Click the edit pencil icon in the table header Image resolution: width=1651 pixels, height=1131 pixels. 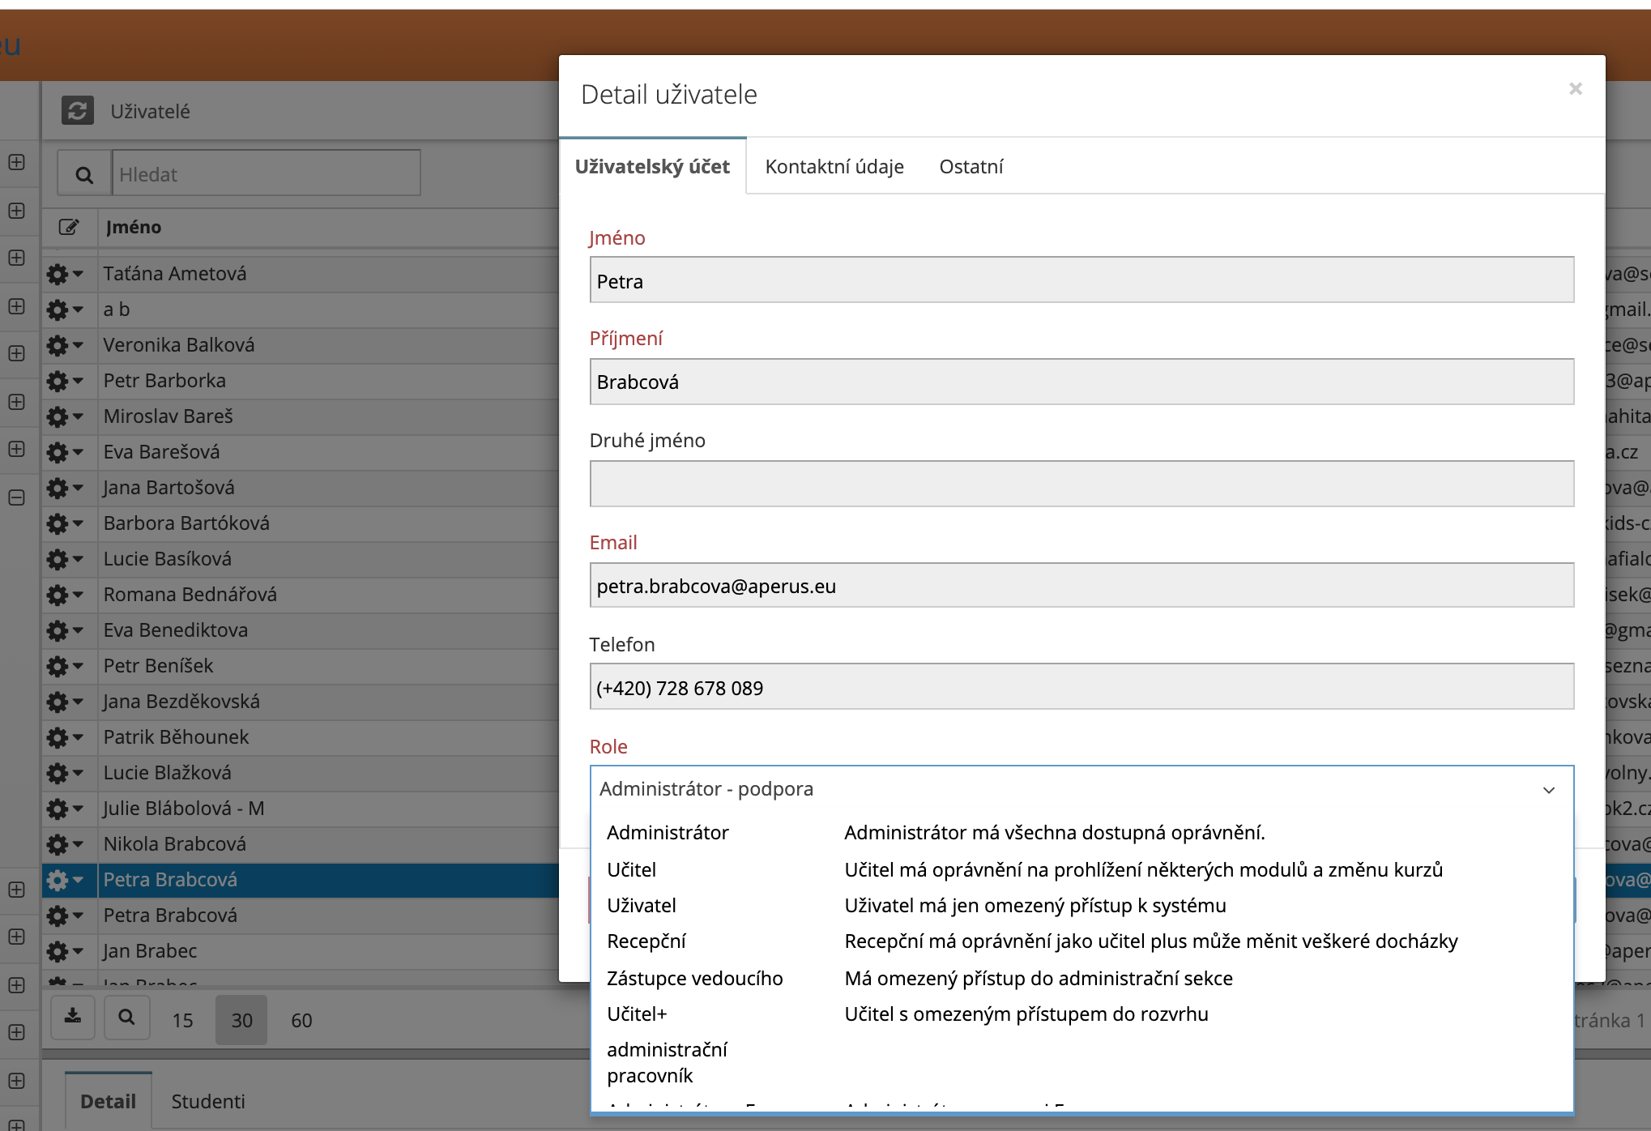(x=69, y=227)
